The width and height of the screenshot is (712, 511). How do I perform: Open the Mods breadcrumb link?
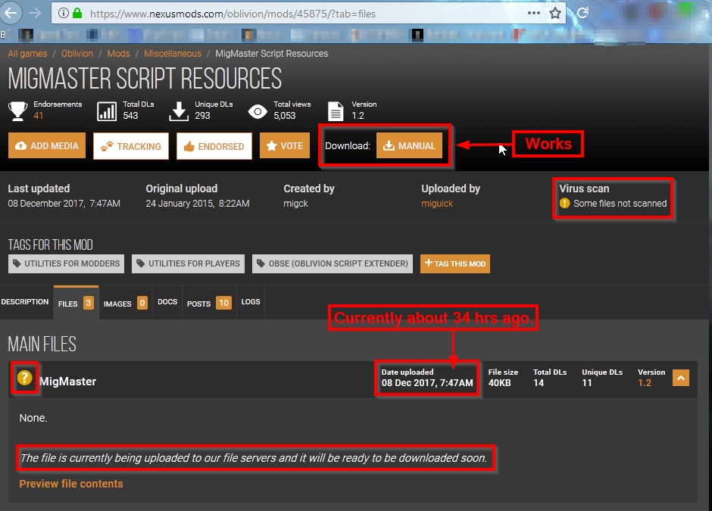point(118,54)
